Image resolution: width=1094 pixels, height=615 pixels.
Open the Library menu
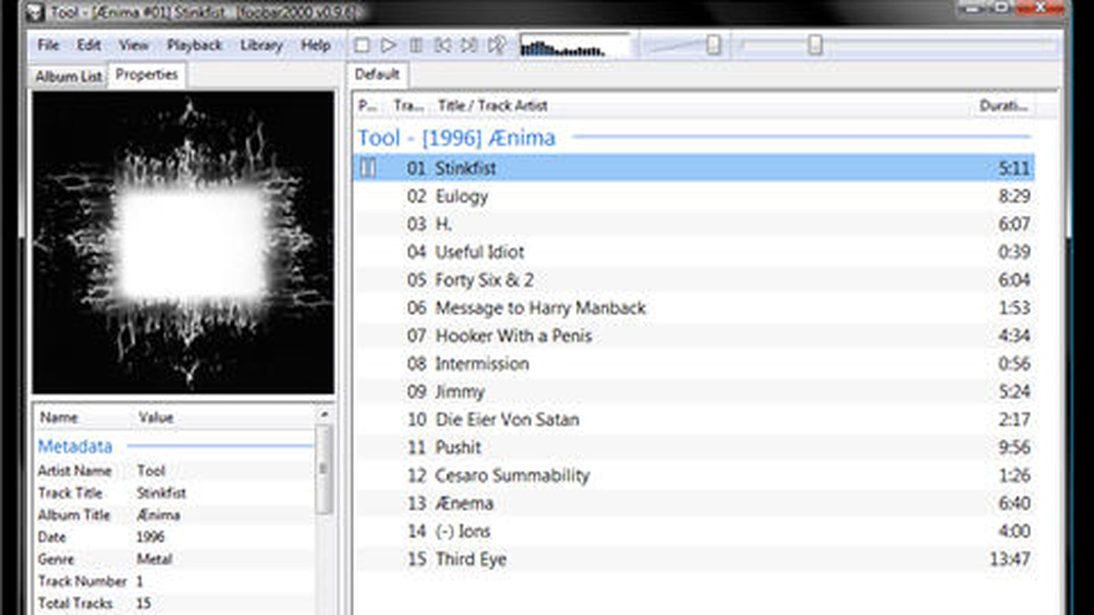pyautogui.click(x=261, y=45)
